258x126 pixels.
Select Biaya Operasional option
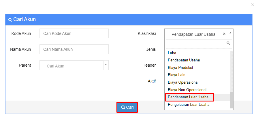coord(183,82)
